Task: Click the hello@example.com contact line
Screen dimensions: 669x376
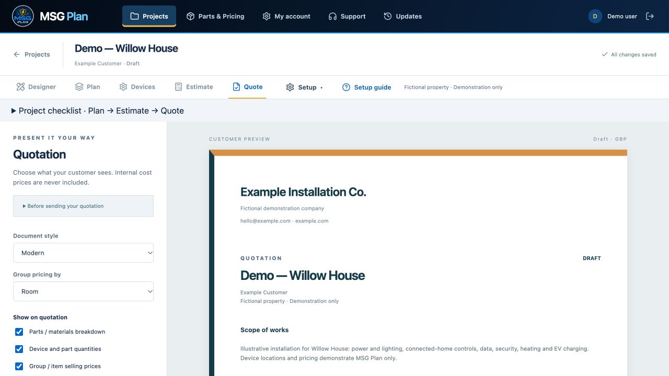Action: point(284,221)
